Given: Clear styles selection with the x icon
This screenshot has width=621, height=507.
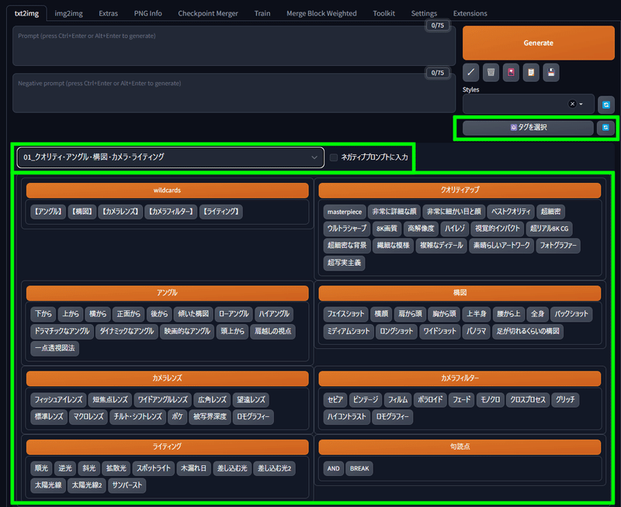Looking at the screenshot, I should [573, 104].
